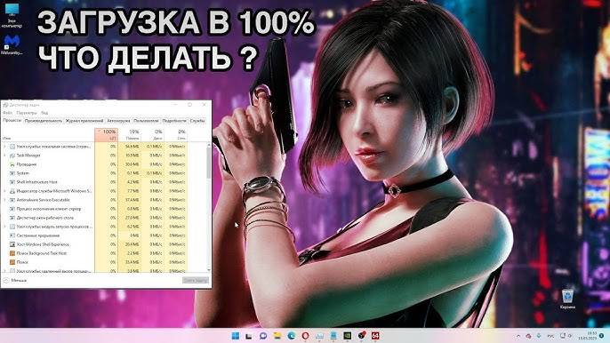The width and height of the screenshot is (610, 343).
Task: Click the End task button
Action: 196,280
